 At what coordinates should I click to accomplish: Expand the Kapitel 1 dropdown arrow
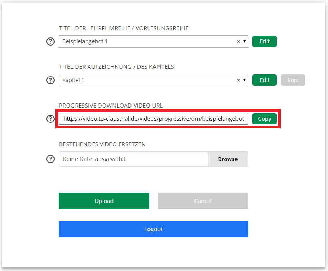tap(244, 80)
